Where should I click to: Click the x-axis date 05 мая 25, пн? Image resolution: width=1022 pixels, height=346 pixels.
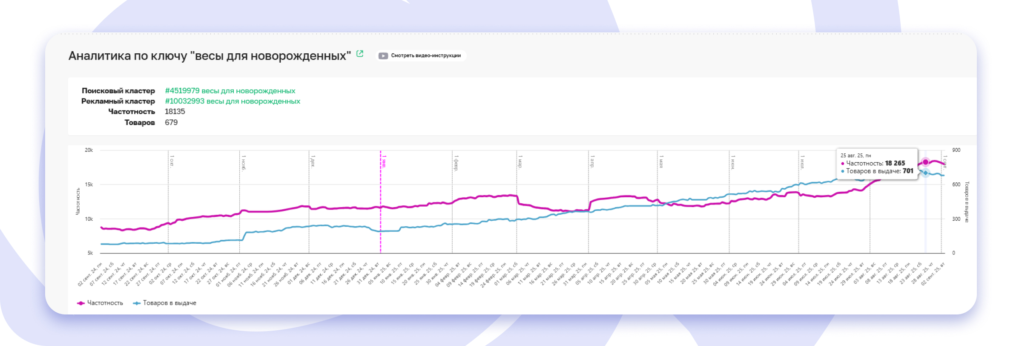pos(657,274)
